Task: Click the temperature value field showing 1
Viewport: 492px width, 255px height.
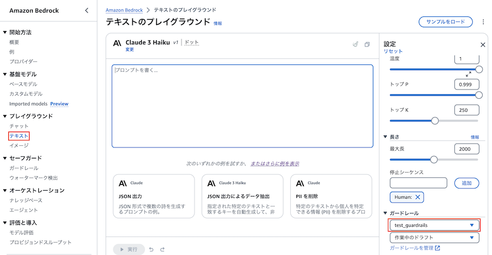Action: [x=467, y=59]
